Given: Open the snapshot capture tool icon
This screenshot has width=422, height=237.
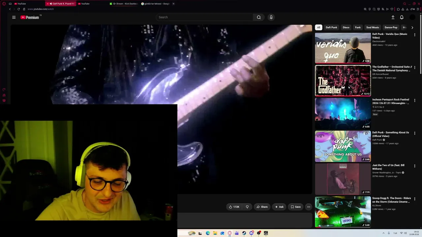Looking at the screenshot, I should (374, 9).
